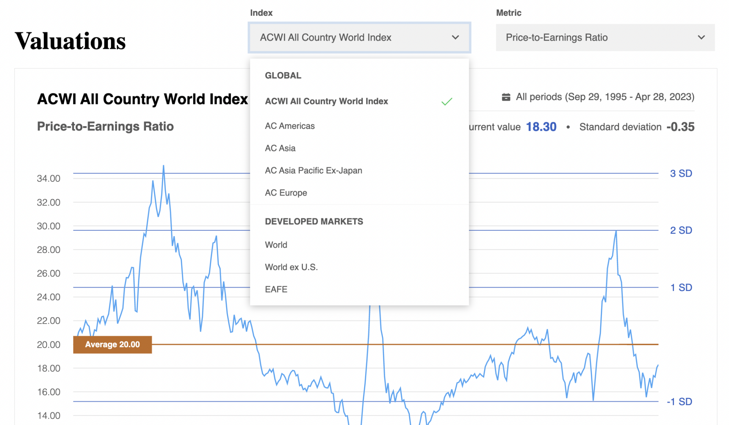Image resolution: width=729 pixels, height=425 pixels.
Task: Click the current value 18.30
Action: click(541, 126)
